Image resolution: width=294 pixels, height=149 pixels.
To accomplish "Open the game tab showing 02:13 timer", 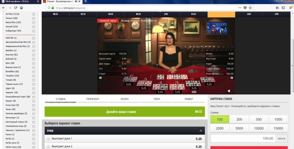I will point(83,14).
